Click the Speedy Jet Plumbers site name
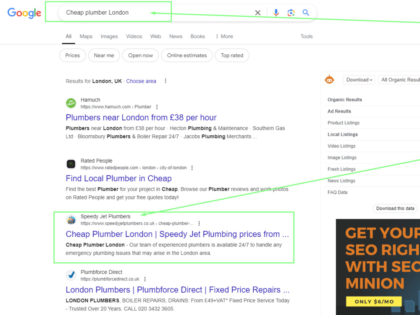The image size is (420, 315). pyautogui.click(x=105, y=216)
